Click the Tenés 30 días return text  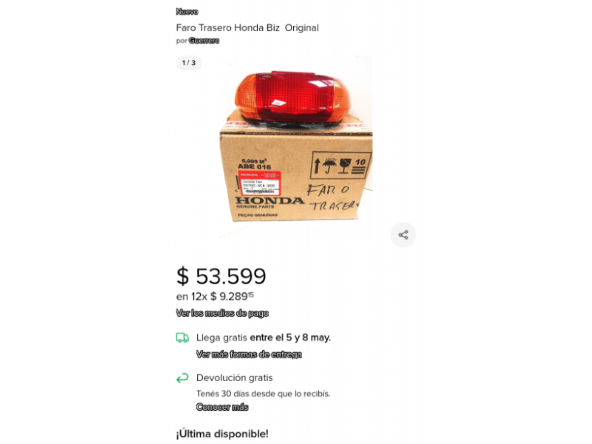point(263,394)
